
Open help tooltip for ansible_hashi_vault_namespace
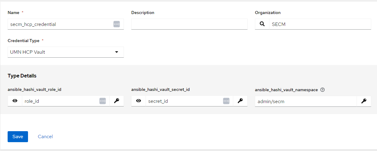point(323,90)
